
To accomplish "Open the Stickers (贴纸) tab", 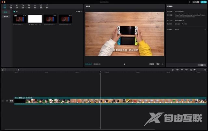I will 23,6.
